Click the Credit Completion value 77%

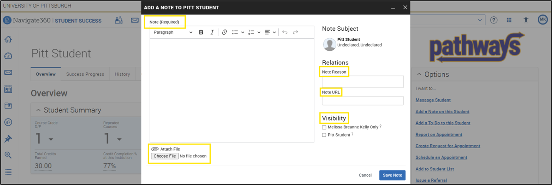pos(110,166)
